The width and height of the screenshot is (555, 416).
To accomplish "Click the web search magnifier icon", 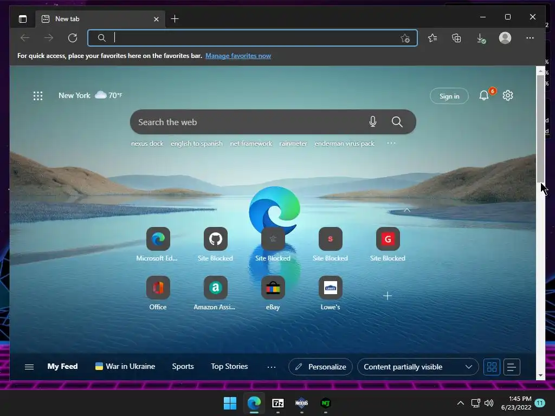I will (397, 122).
